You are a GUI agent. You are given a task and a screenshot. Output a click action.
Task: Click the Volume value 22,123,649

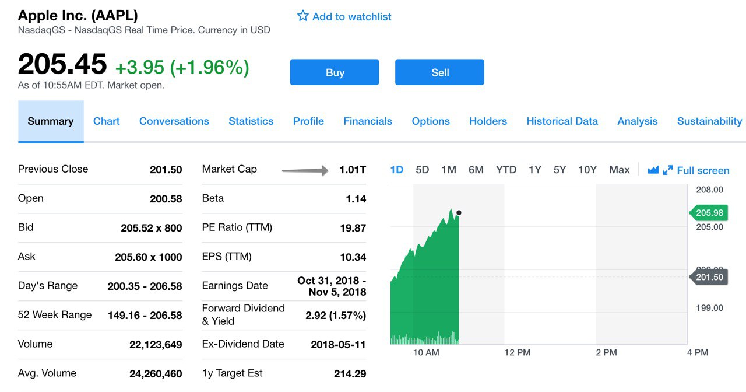[x=156, y=345]
